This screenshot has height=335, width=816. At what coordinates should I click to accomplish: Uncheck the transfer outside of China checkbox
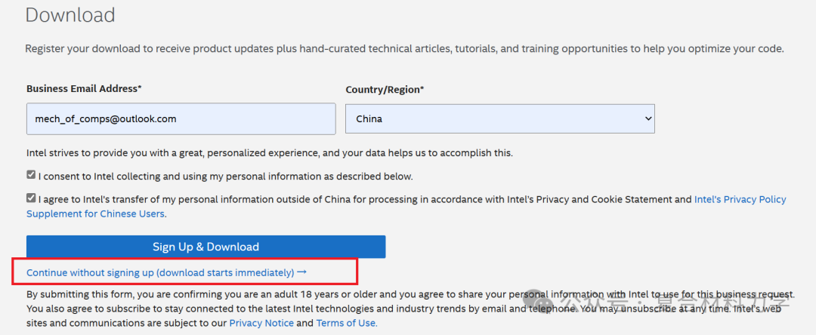[x=31, y=198]
